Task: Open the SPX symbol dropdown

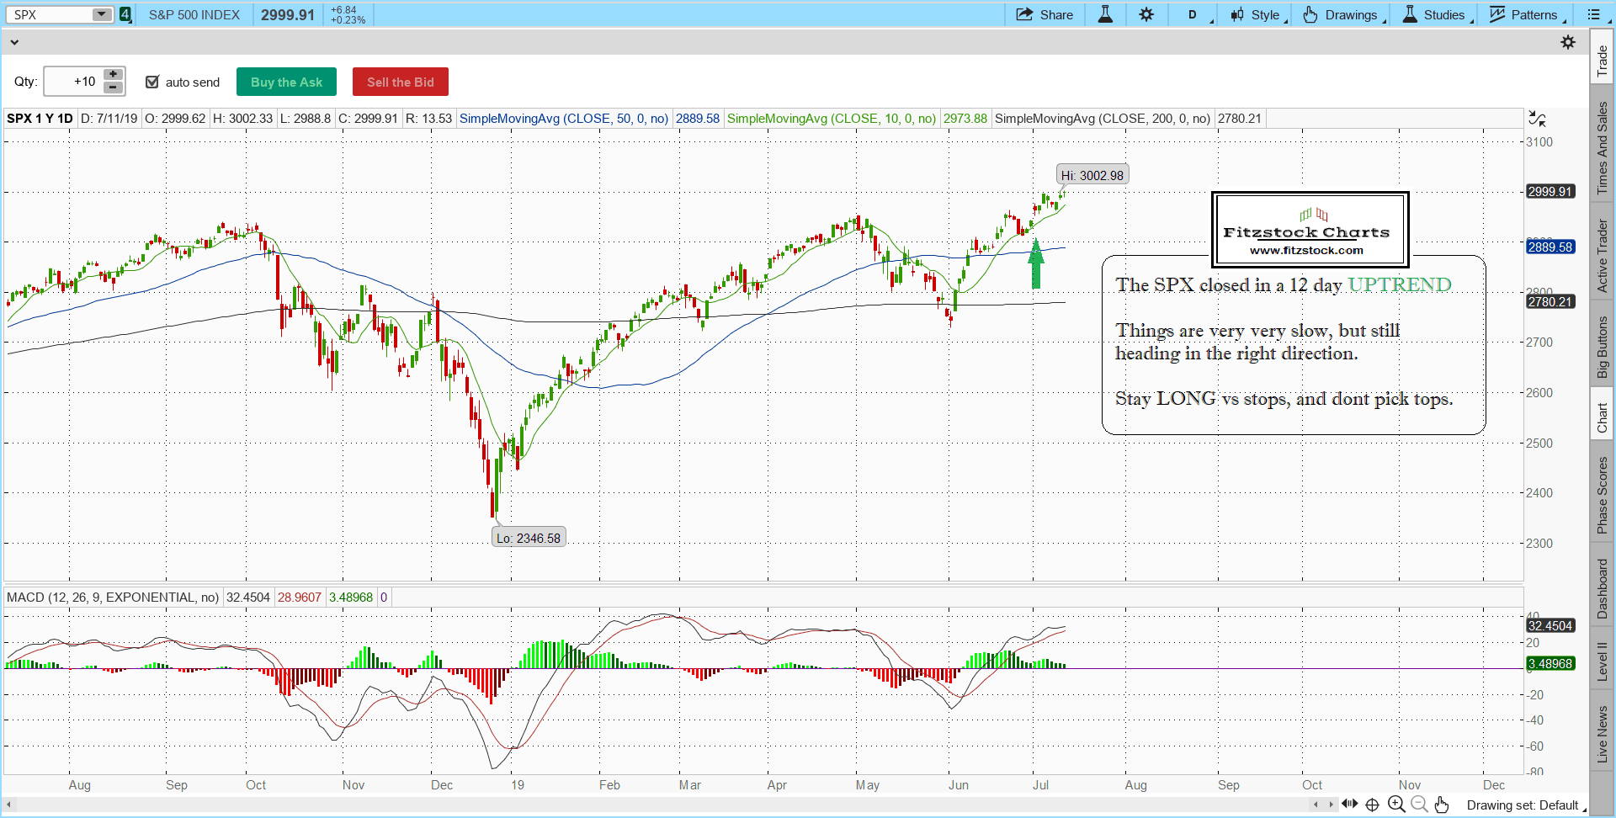Action: [101, 14]
